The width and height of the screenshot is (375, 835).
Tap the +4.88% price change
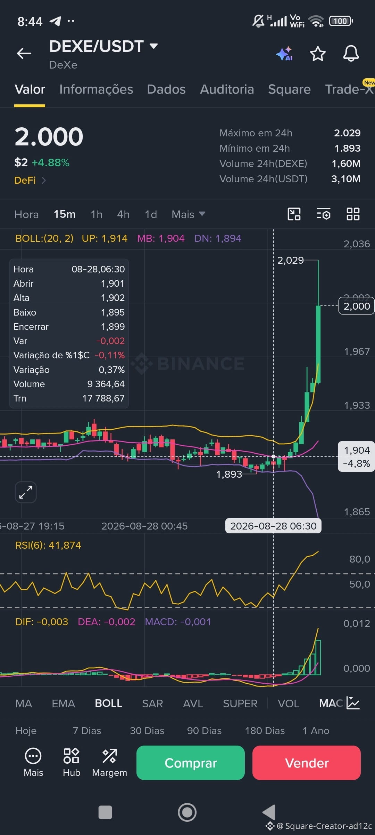tap(51, 162)
